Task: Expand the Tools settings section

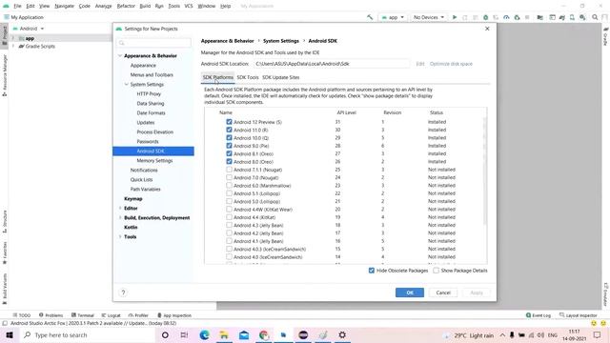Action: click(x=120, y=237)
